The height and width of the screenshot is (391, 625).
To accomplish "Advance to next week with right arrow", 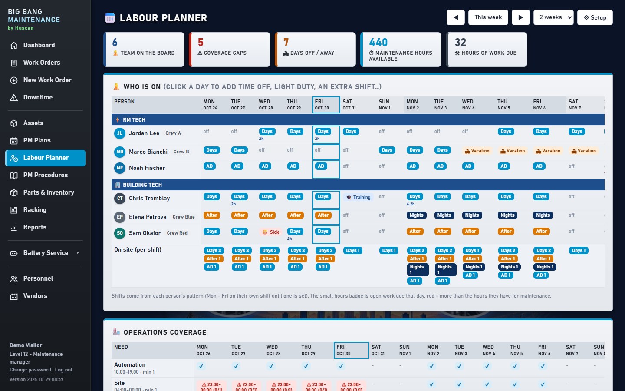I will [x=521, y=17].
